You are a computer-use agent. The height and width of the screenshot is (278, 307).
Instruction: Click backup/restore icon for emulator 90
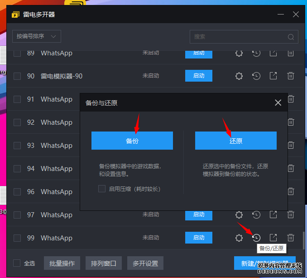point(256,76)
